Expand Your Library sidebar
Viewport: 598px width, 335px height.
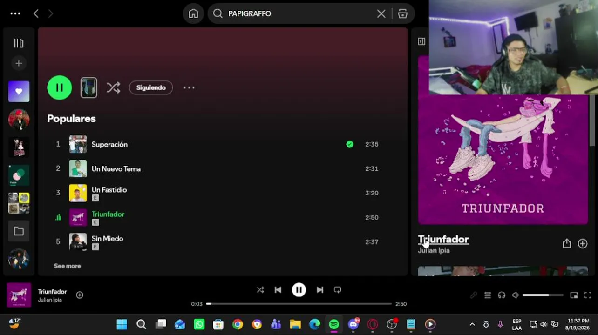click(x=19, y=43)
